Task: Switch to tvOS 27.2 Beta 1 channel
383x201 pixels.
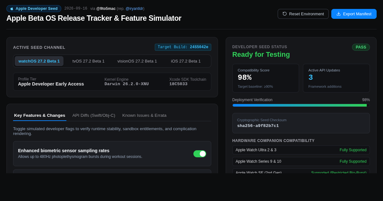Action: (88, 61)
